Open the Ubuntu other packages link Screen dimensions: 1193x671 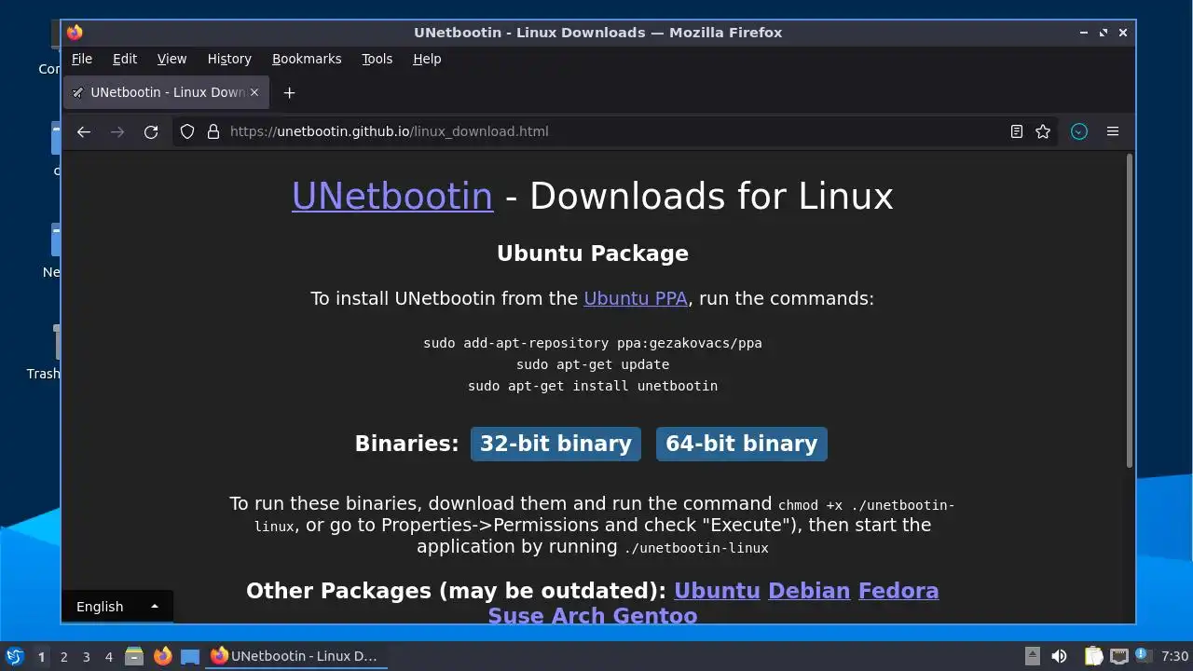tap(718, 591)
